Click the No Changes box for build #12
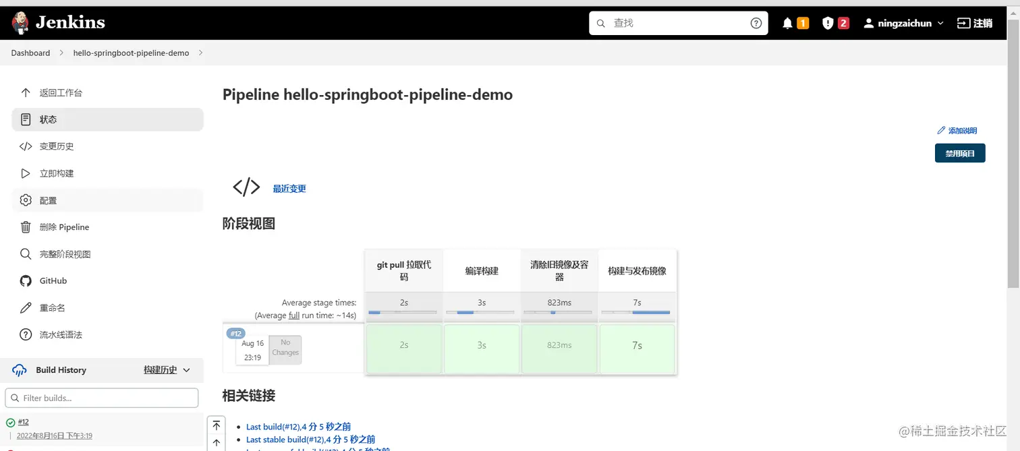The width and height of the screenshot is (1020, 451). pyautogui.click(x=285, y=349)
